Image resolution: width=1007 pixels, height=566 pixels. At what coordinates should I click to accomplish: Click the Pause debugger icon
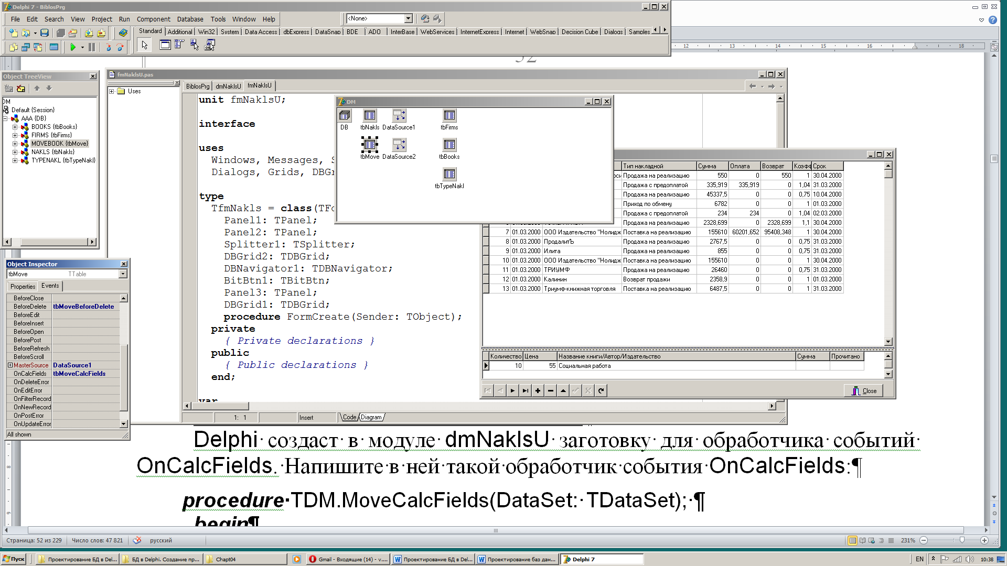(92, 47)
